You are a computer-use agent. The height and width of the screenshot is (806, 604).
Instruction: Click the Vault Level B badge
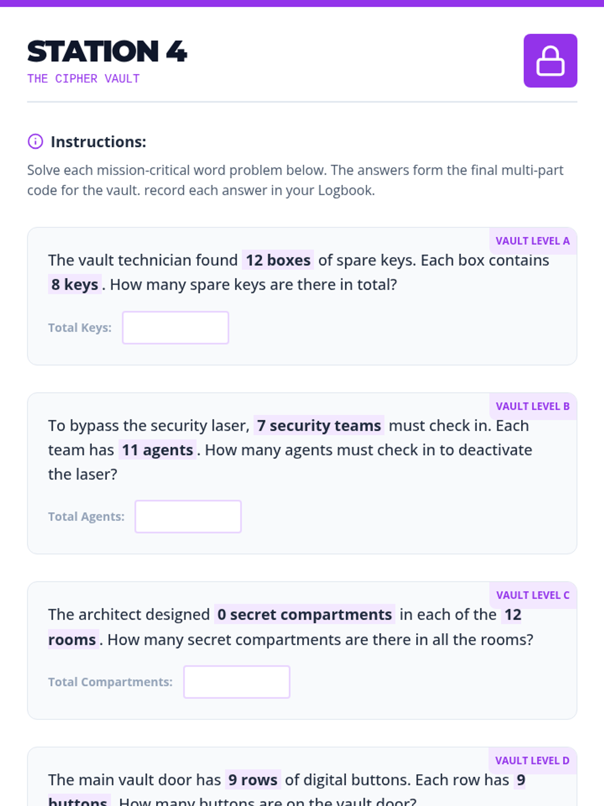coord(533,407)
